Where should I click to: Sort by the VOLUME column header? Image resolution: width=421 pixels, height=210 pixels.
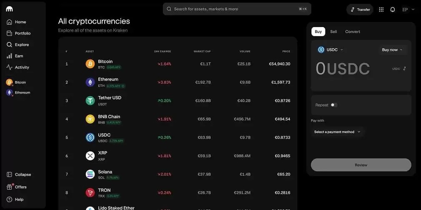click(x=245, y=52)
